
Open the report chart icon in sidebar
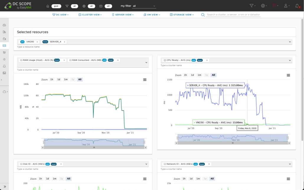4,73
